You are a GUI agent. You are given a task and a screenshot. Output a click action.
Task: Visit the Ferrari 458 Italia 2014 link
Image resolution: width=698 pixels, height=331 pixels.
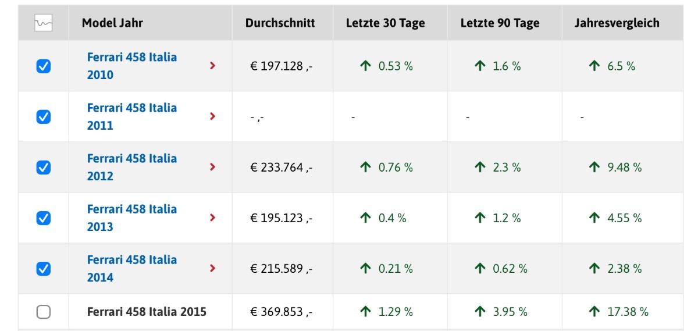(132, 269)
